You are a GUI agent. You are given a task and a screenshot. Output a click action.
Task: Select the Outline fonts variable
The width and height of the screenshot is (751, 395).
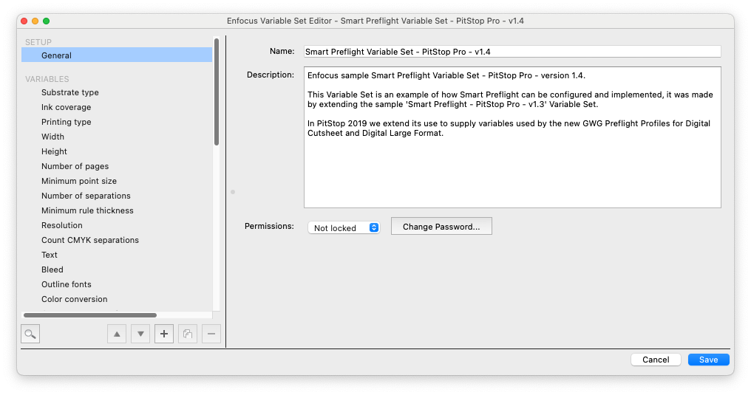[x=66, y=284]
